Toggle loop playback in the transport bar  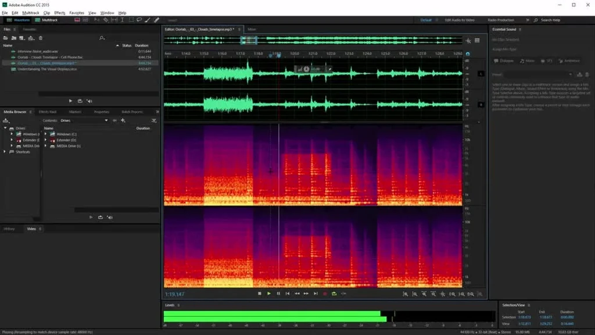tap(334, 294)
